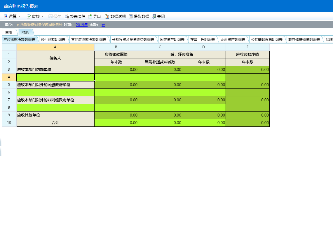
Task: Open the 公共基础设施明细表 tab
Action: [x=266, y=39]
